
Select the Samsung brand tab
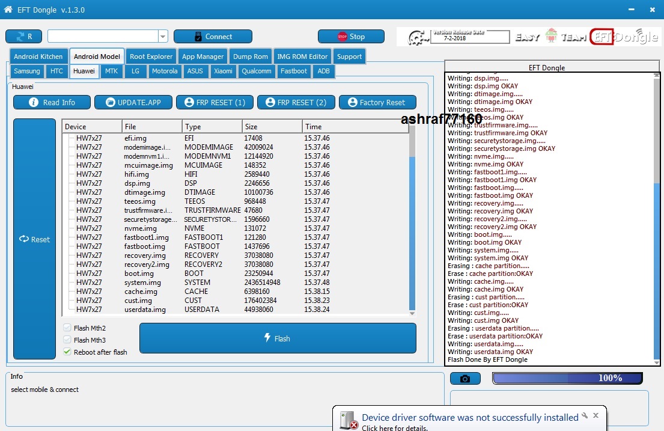click(27, 71)
